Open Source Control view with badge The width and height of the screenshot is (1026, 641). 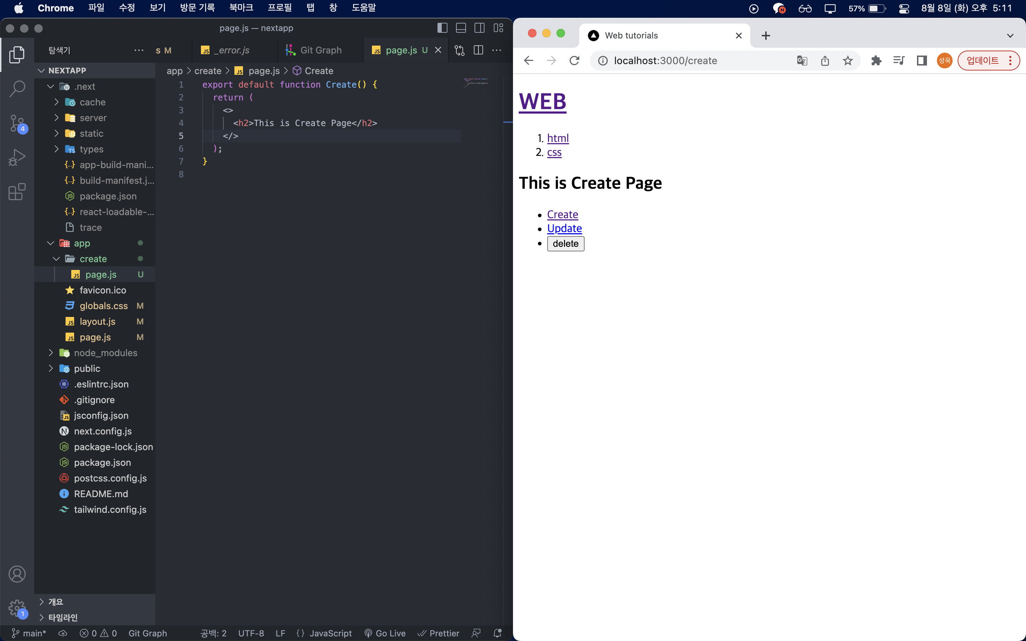pyautogui.click(x=17, y=123)
